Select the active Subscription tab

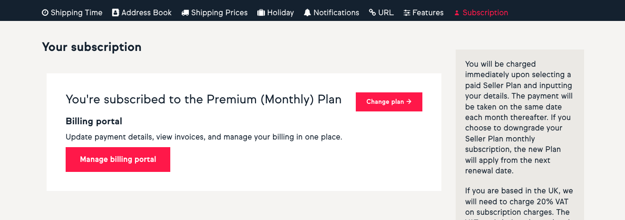(485, 13)
